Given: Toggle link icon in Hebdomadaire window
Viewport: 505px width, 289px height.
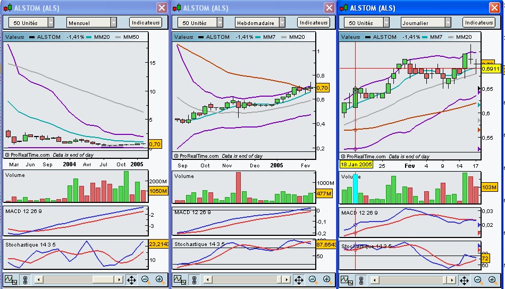Looking at the screenshot, I should (194, 280).
